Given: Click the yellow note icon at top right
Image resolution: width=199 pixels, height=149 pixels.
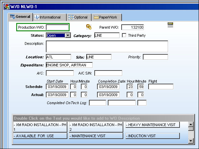Looking at the screenshot, I should (170, 25).
